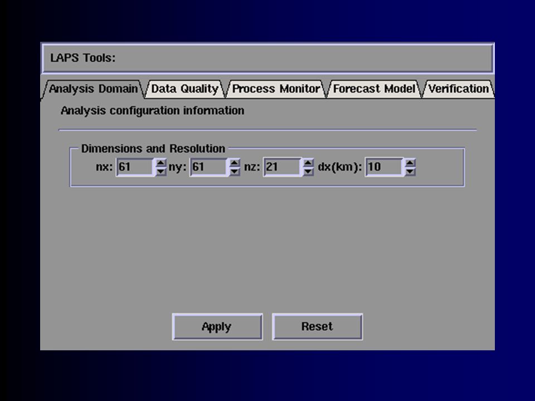Switch to the Analysis Domain tab

(93, 89)
